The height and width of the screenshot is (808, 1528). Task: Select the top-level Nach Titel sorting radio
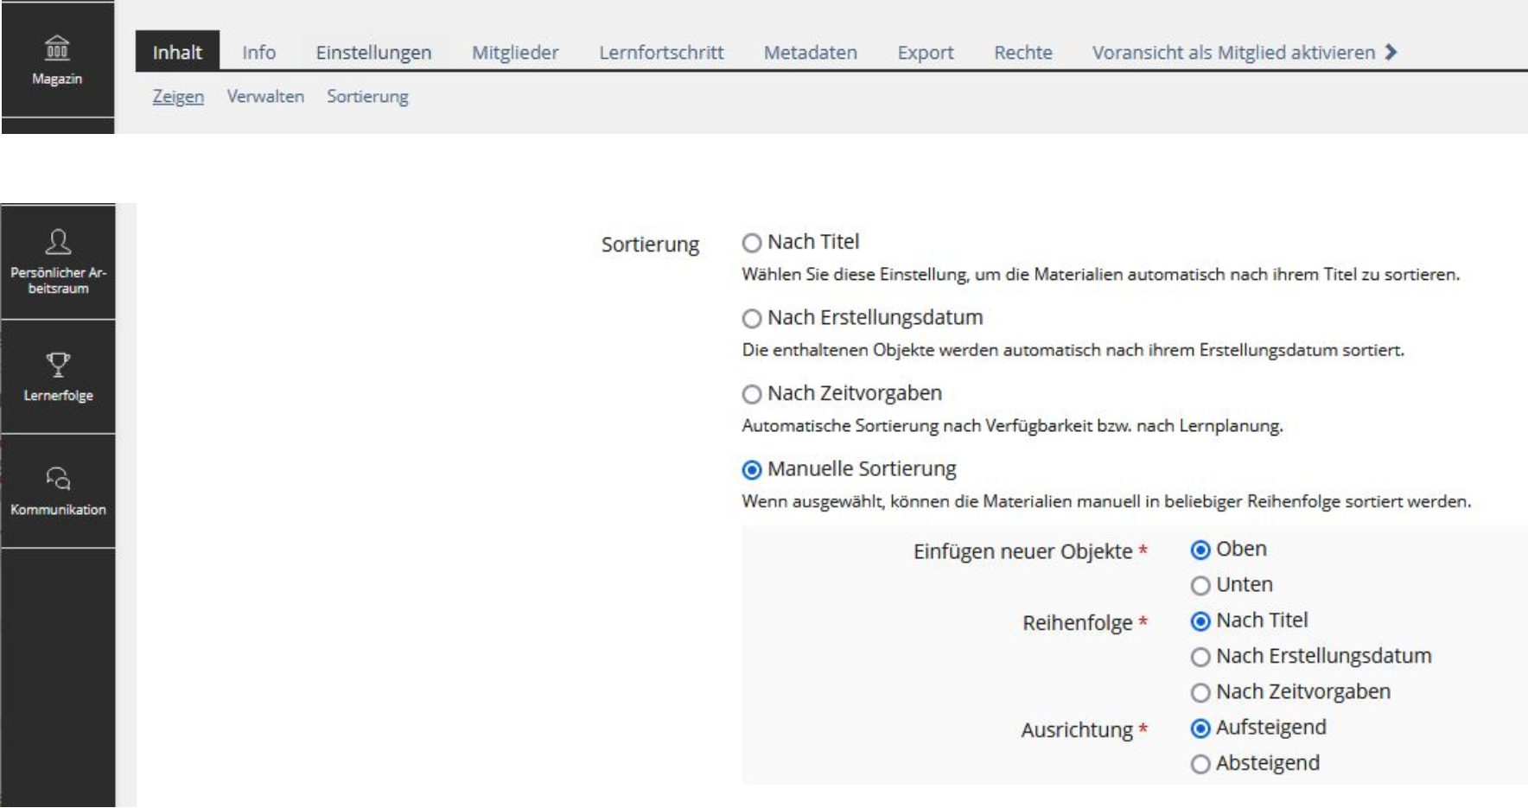(x=752, y=243)
